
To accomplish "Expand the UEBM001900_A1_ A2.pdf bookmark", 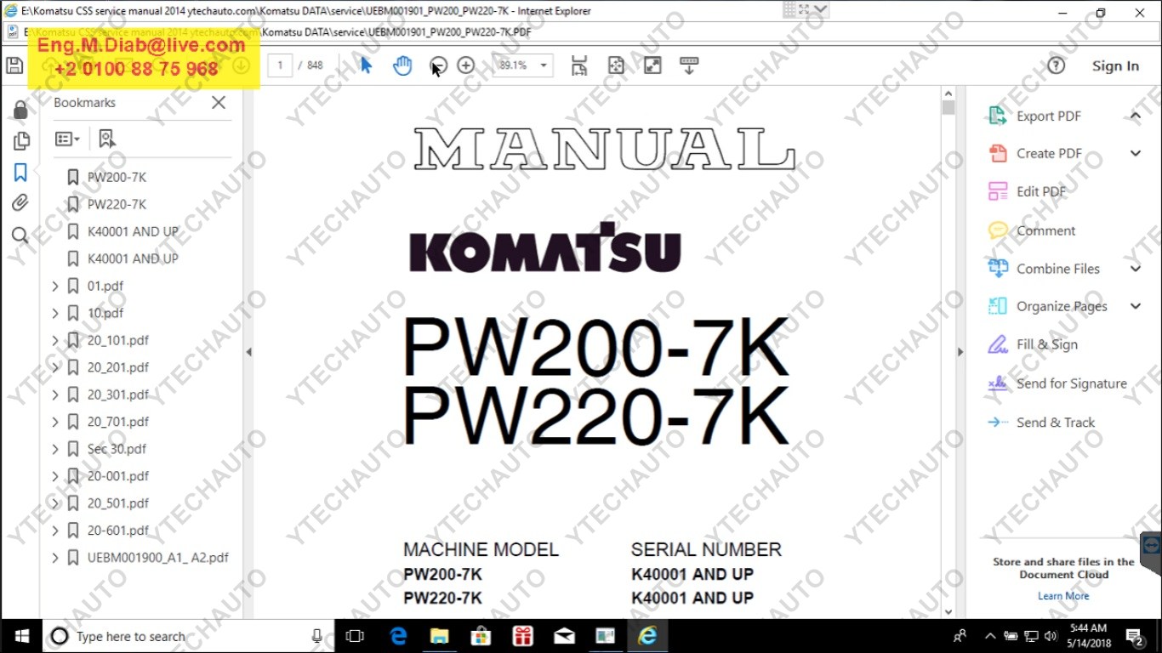I will coord(55,558).
